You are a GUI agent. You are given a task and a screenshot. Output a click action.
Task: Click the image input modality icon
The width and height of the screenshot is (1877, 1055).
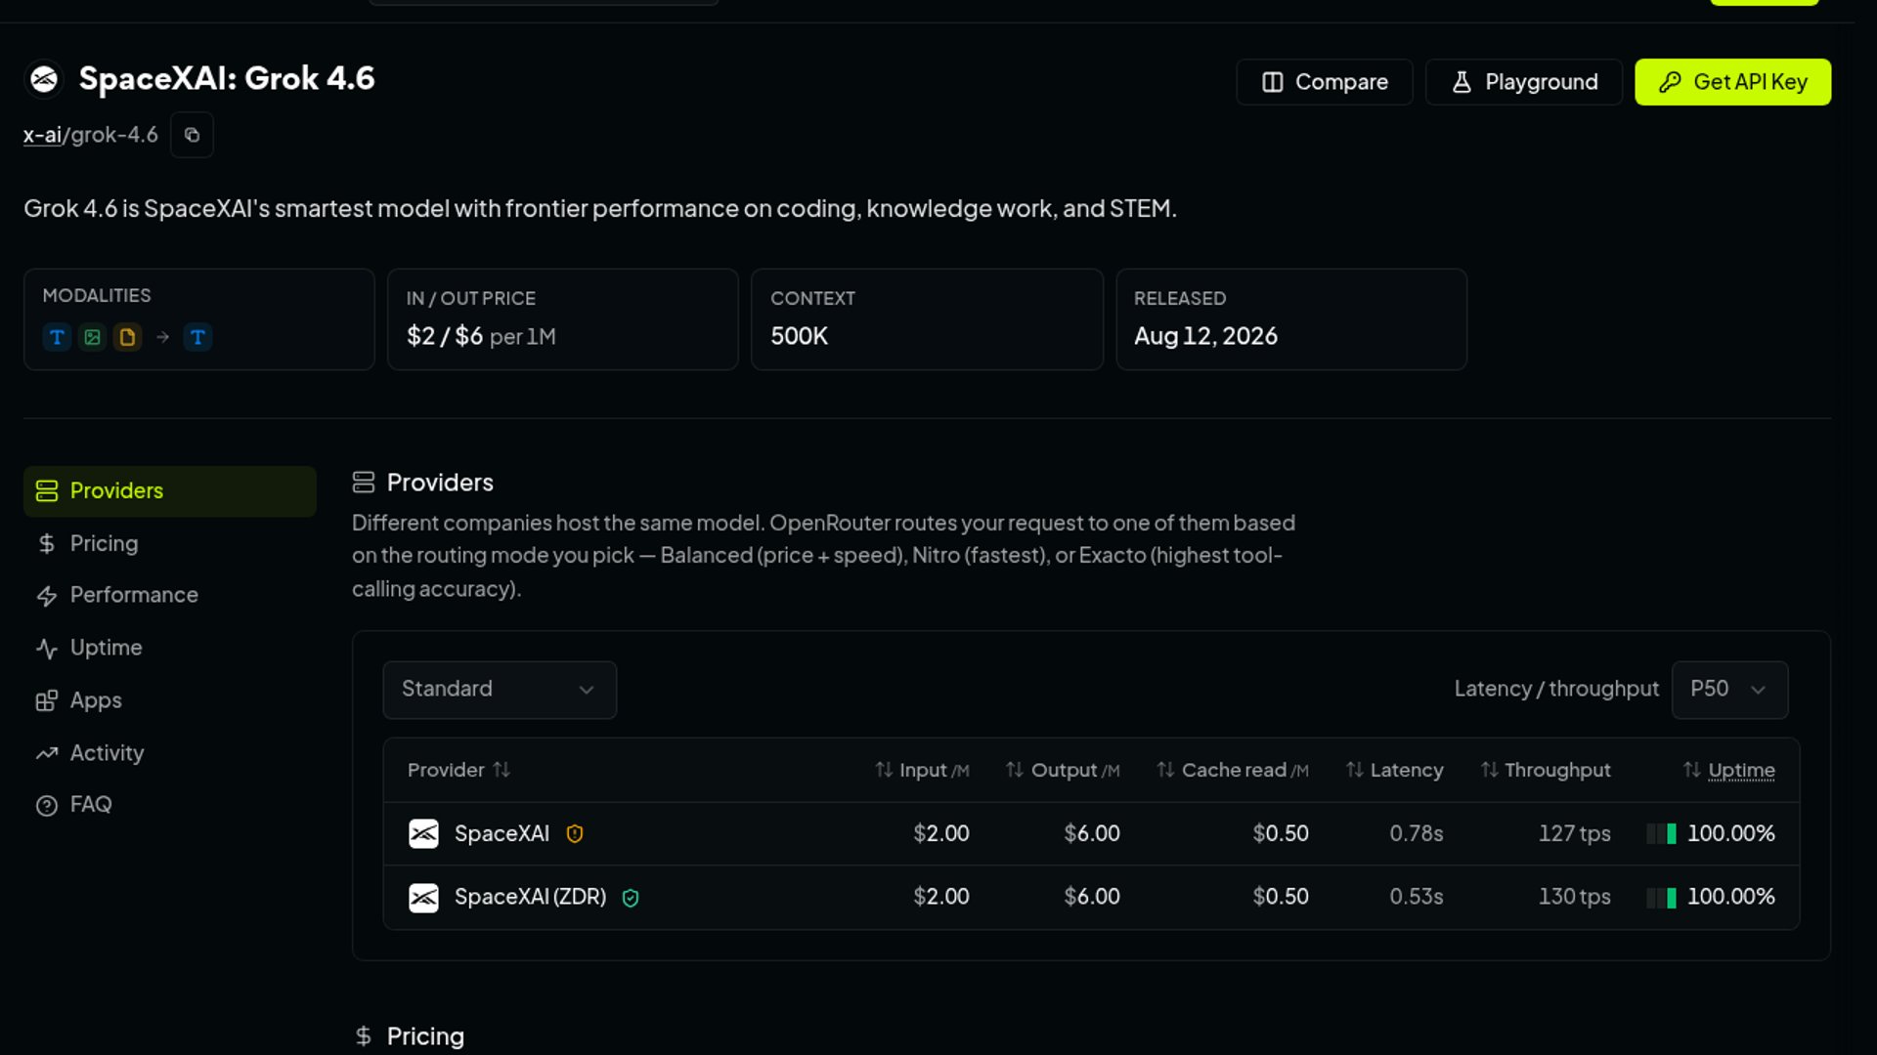(x=92, y=337)
